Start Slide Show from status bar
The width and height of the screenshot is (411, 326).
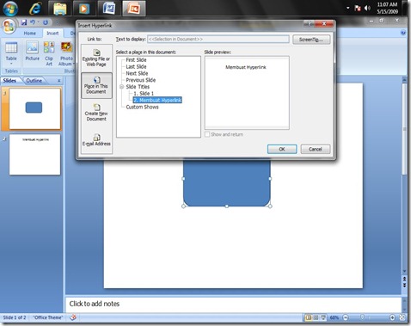point(323,317)
